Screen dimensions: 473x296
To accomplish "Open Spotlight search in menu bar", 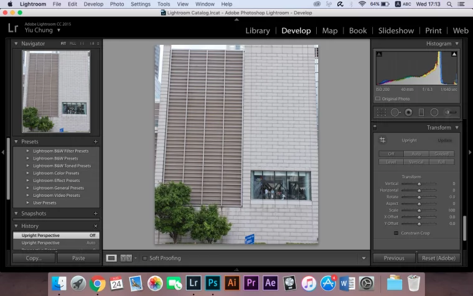I will 449,4.
